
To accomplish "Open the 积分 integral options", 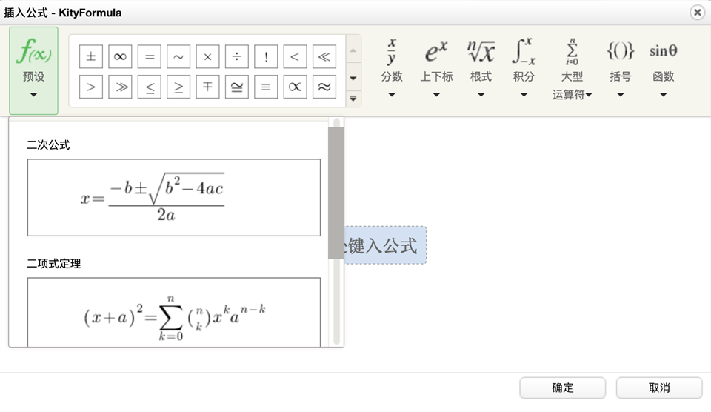I will [524, 68].
